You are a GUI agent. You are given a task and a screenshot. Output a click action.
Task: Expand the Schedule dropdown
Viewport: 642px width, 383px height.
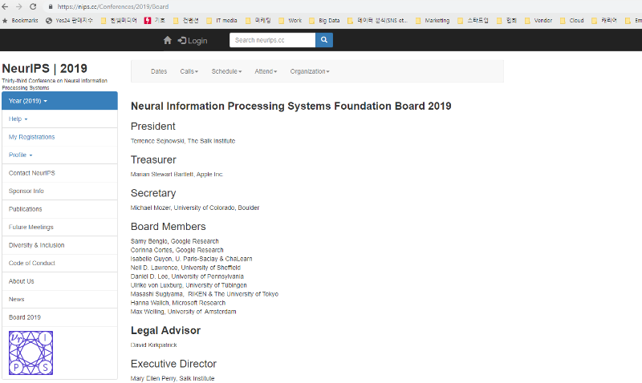tap(226, 71)
